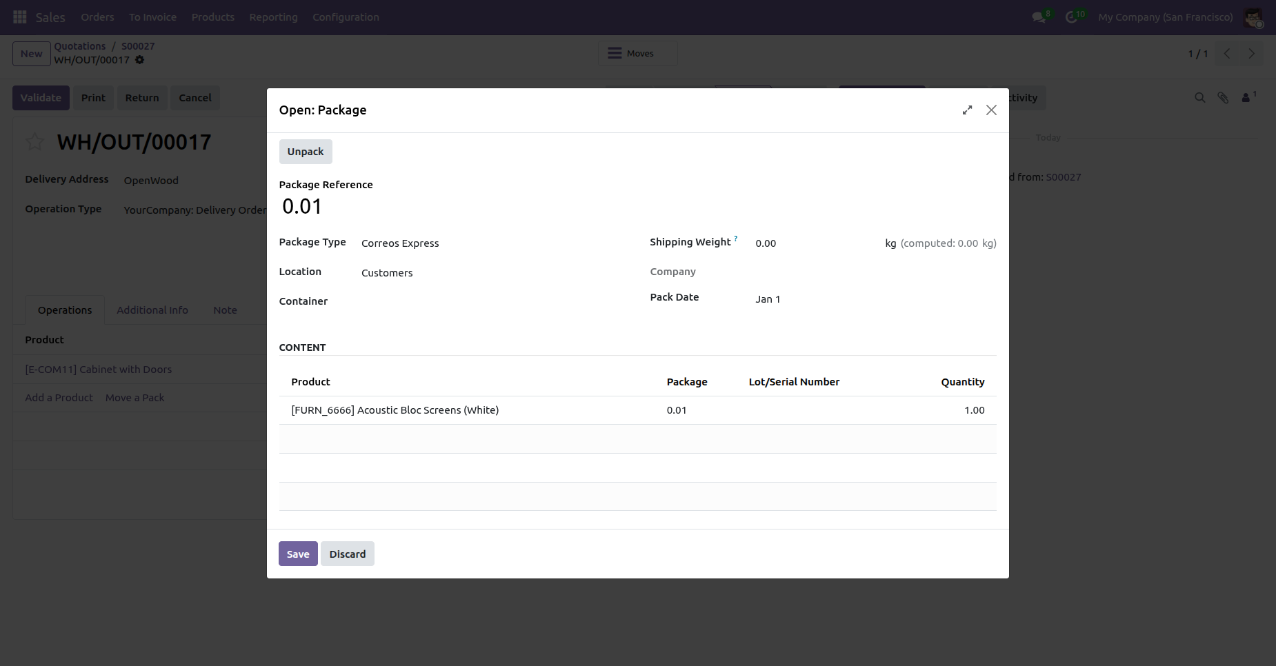Expand the package dialog to full screen
Viewport: 1276px width, 666px height.
click(x=967, y=110)
